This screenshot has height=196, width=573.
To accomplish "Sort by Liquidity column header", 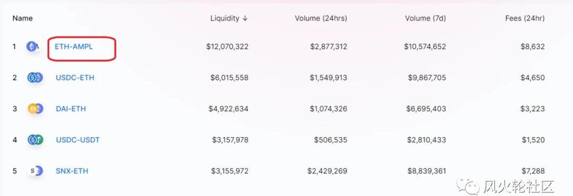I will [x=225, y=18].
